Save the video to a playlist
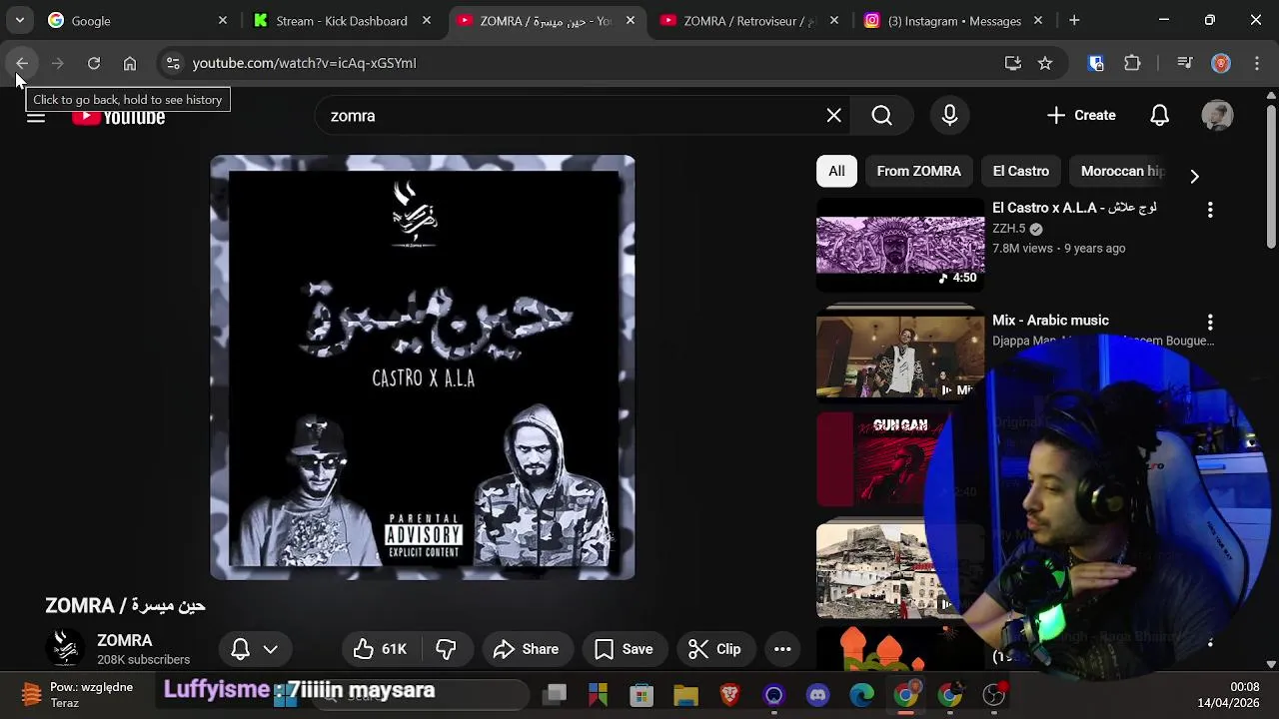The image size is (1279, 719). (624, 649)
